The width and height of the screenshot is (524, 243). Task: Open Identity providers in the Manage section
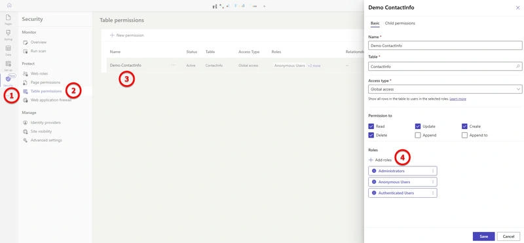(46, 122)
